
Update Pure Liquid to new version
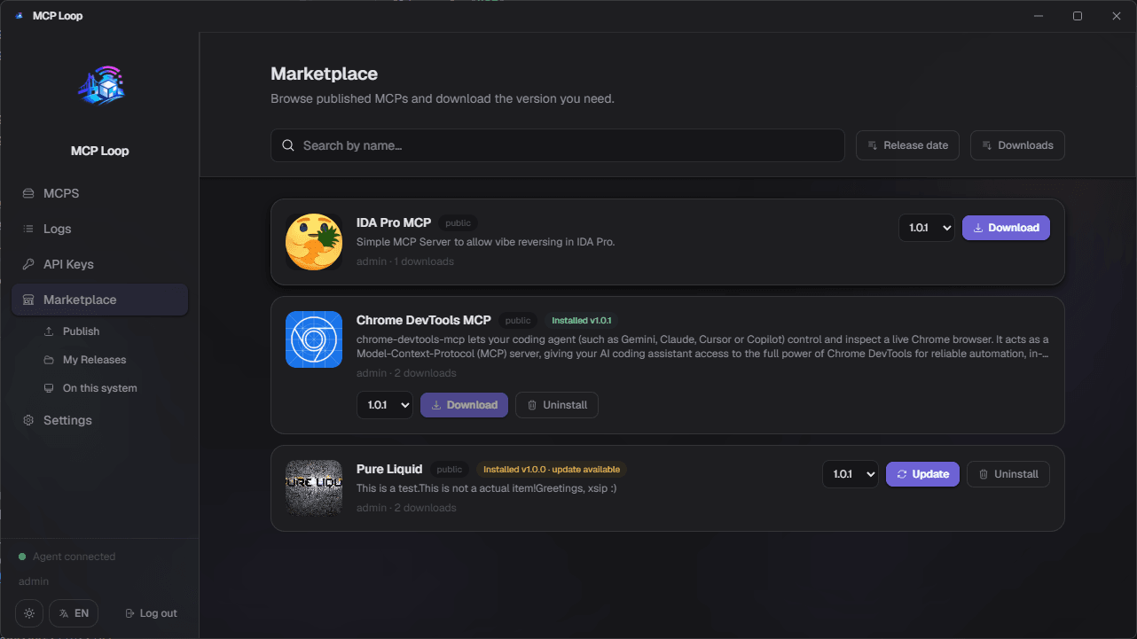(922, 474)
